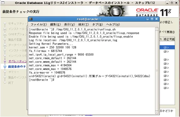Close the Oracle installer window
The height and width of the screenshot is (117, 180).
point(176,3)
